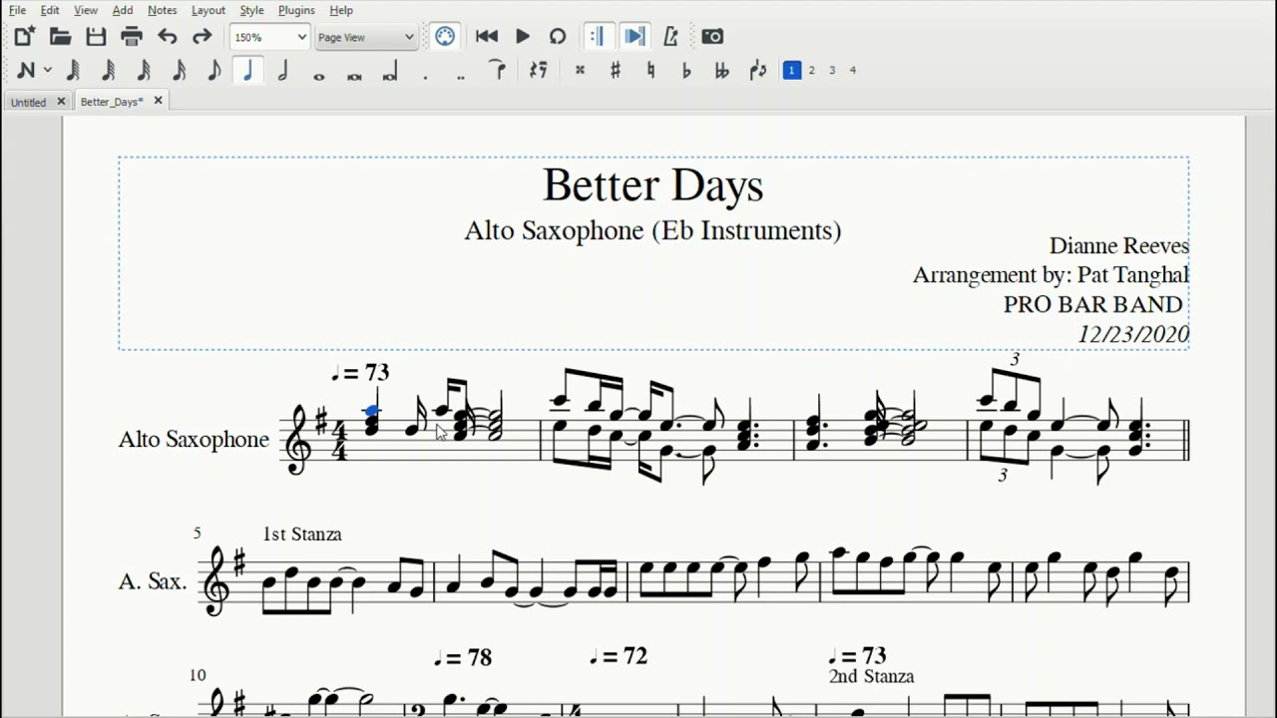Image resolution: width=1277 pixels, height=718 pixels.
Task: Select voice 2
Action: click(812, 71)
